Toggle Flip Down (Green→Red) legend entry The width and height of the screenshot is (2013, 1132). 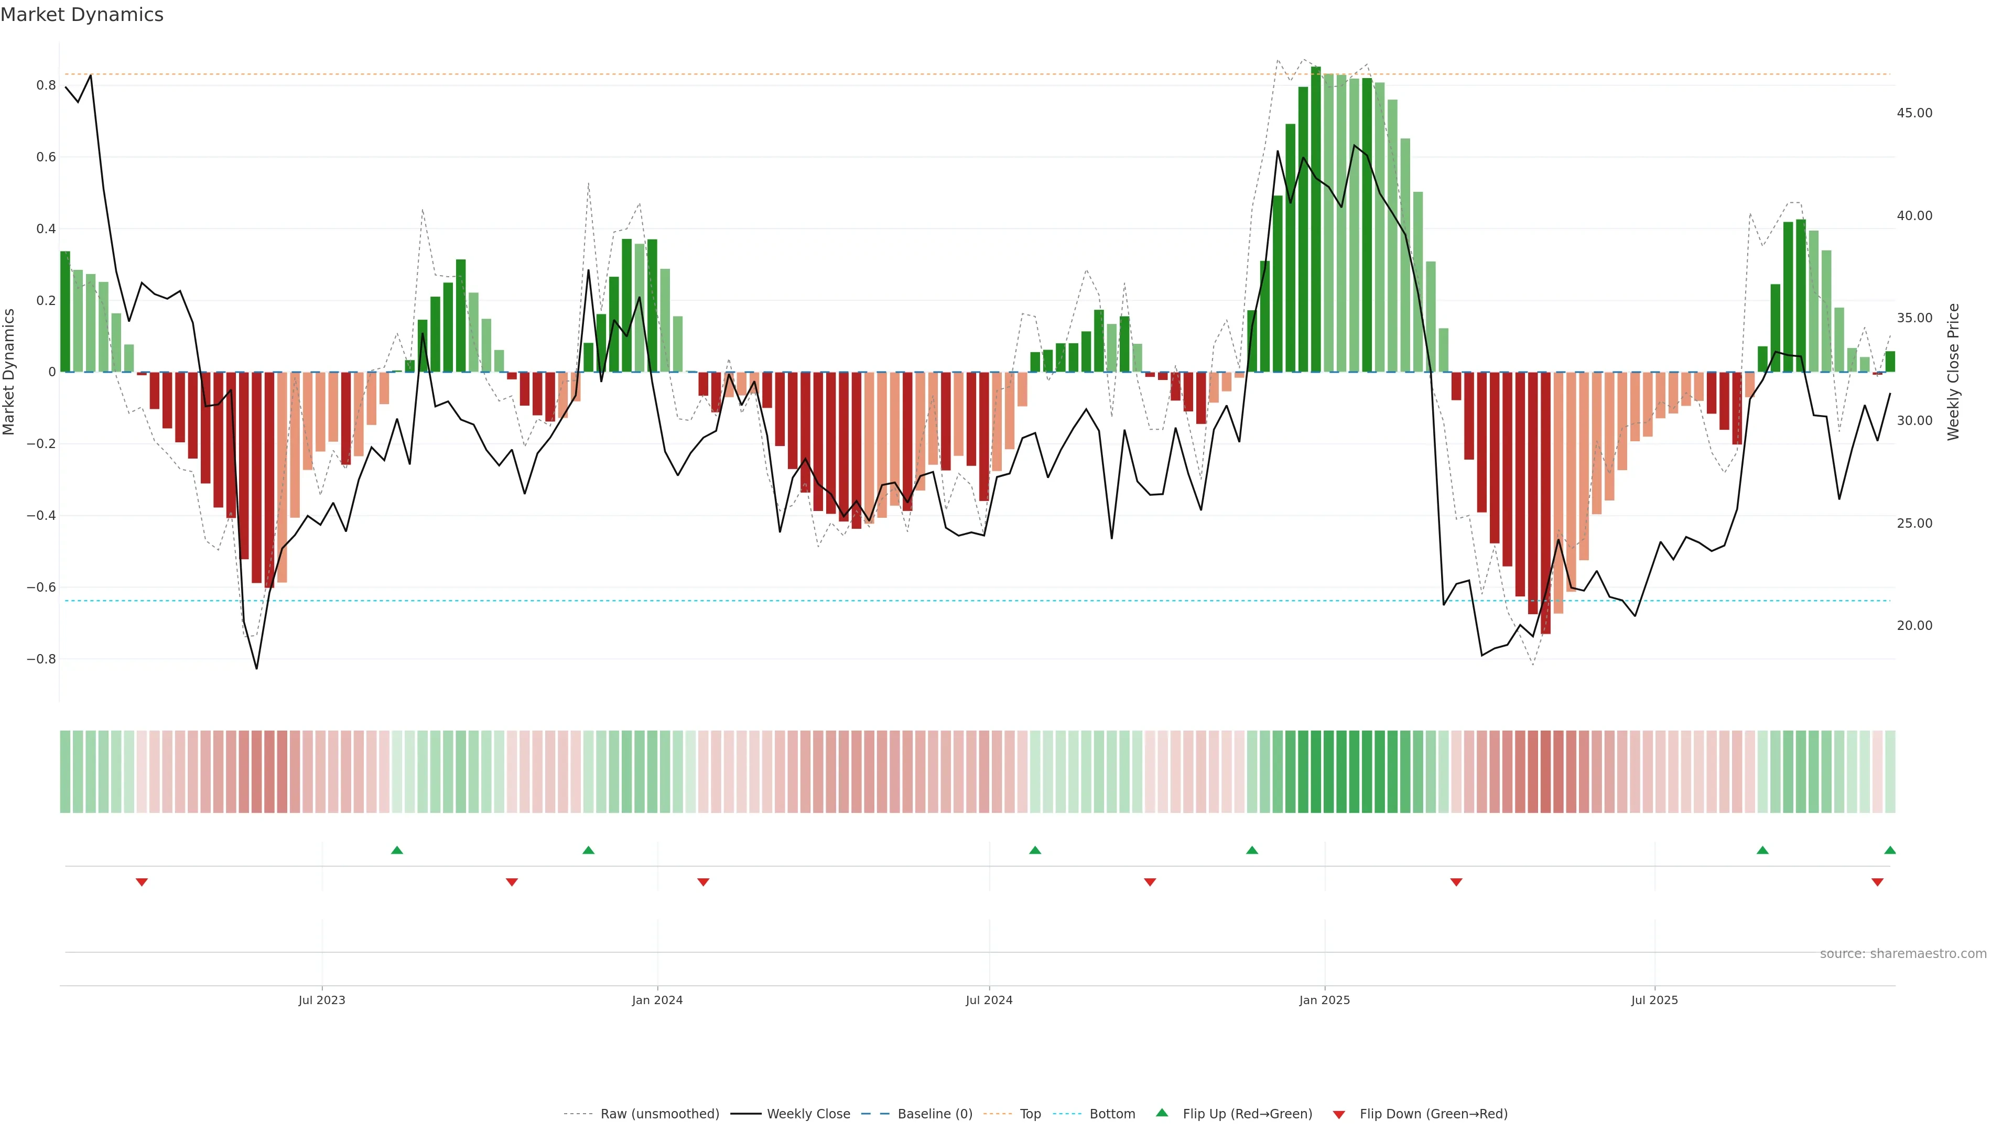point(1433,1113)
